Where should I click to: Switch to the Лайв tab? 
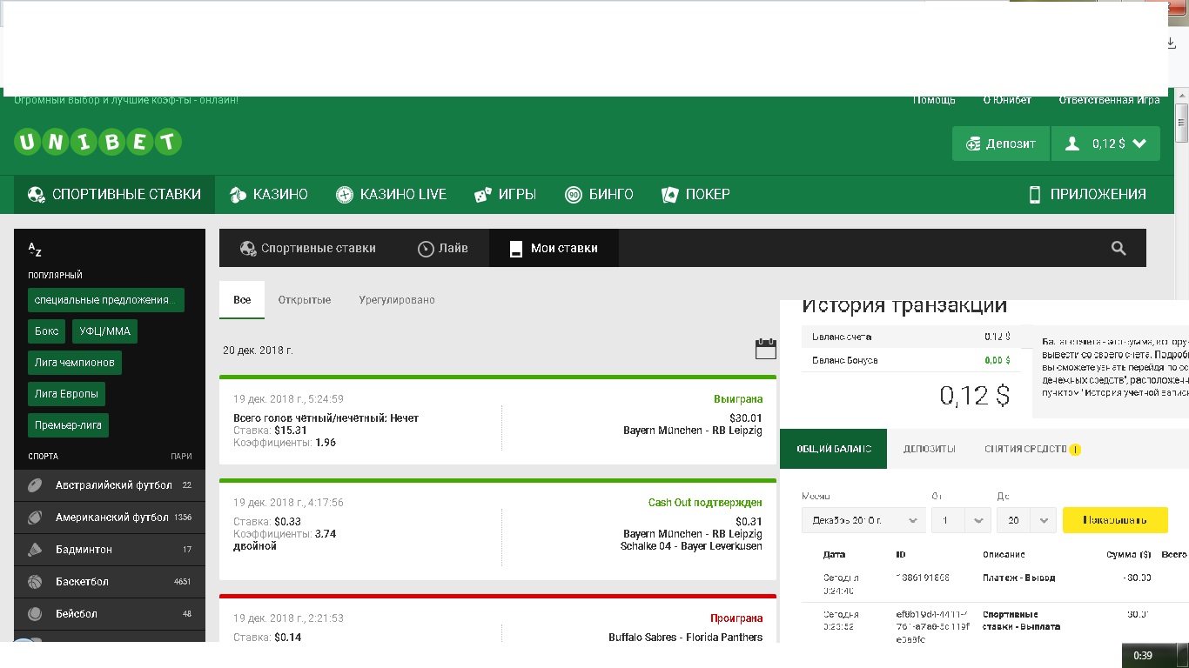point(443,248)
